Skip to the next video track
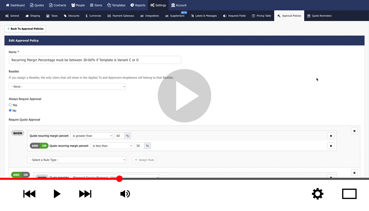Viewport: 369px width, 211px height. (x=85, y=194)
